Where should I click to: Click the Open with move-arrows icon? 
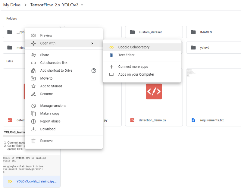(33, 43)
